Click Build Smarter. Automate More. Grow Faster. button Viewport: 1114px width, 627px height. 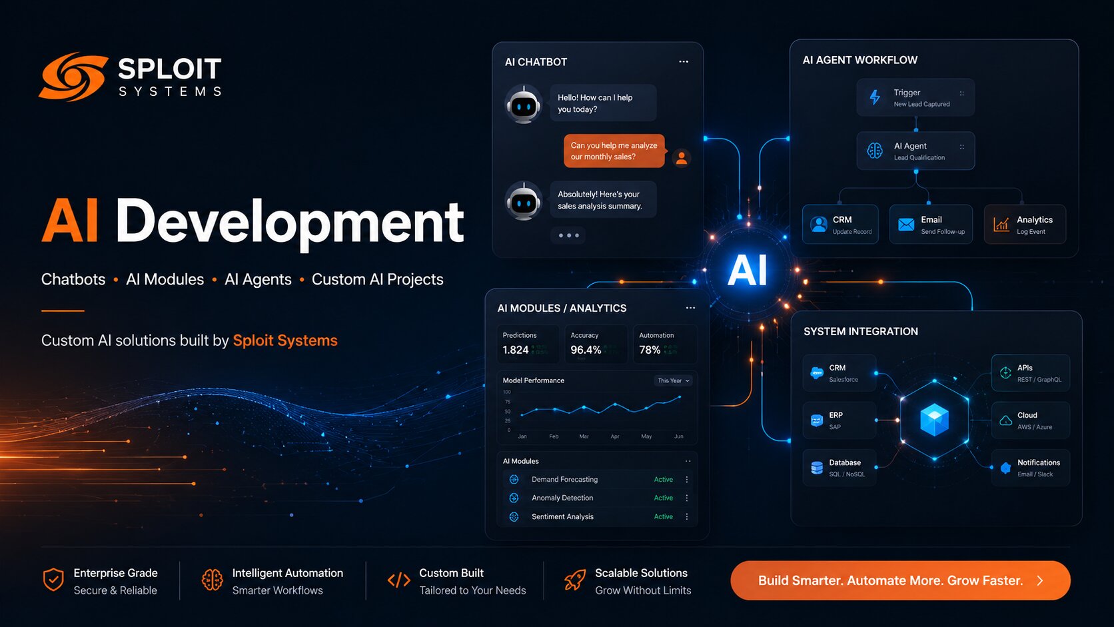(x=900, y=580)
